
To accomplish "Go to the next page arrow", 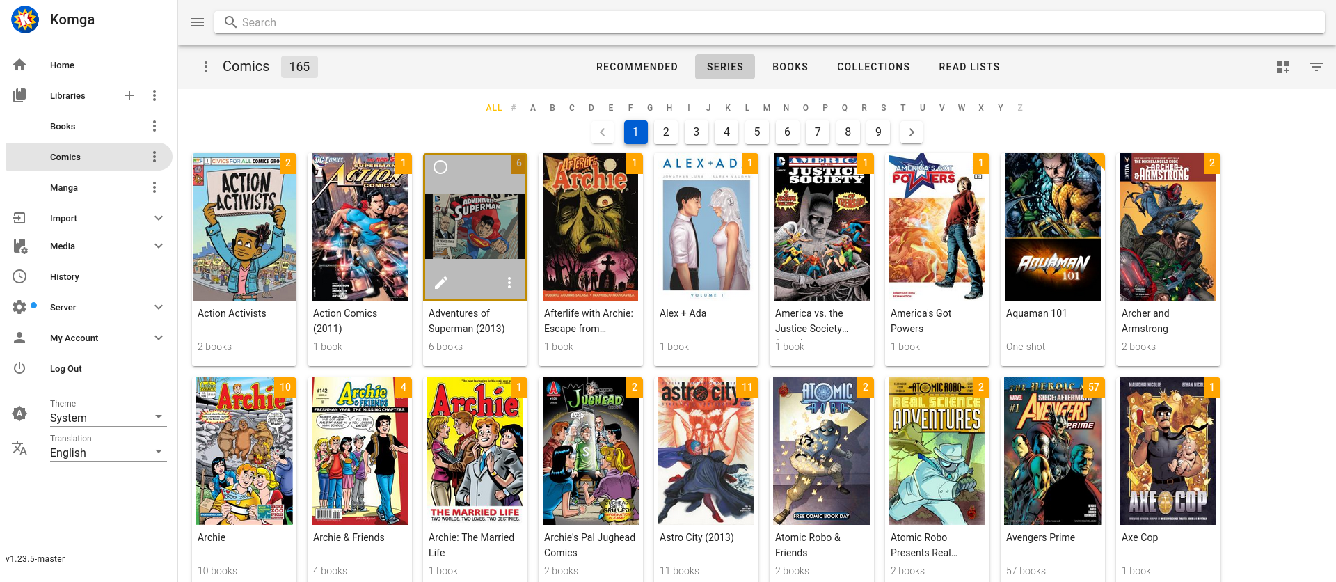I will pyautogui.click(x=912, y=132).
